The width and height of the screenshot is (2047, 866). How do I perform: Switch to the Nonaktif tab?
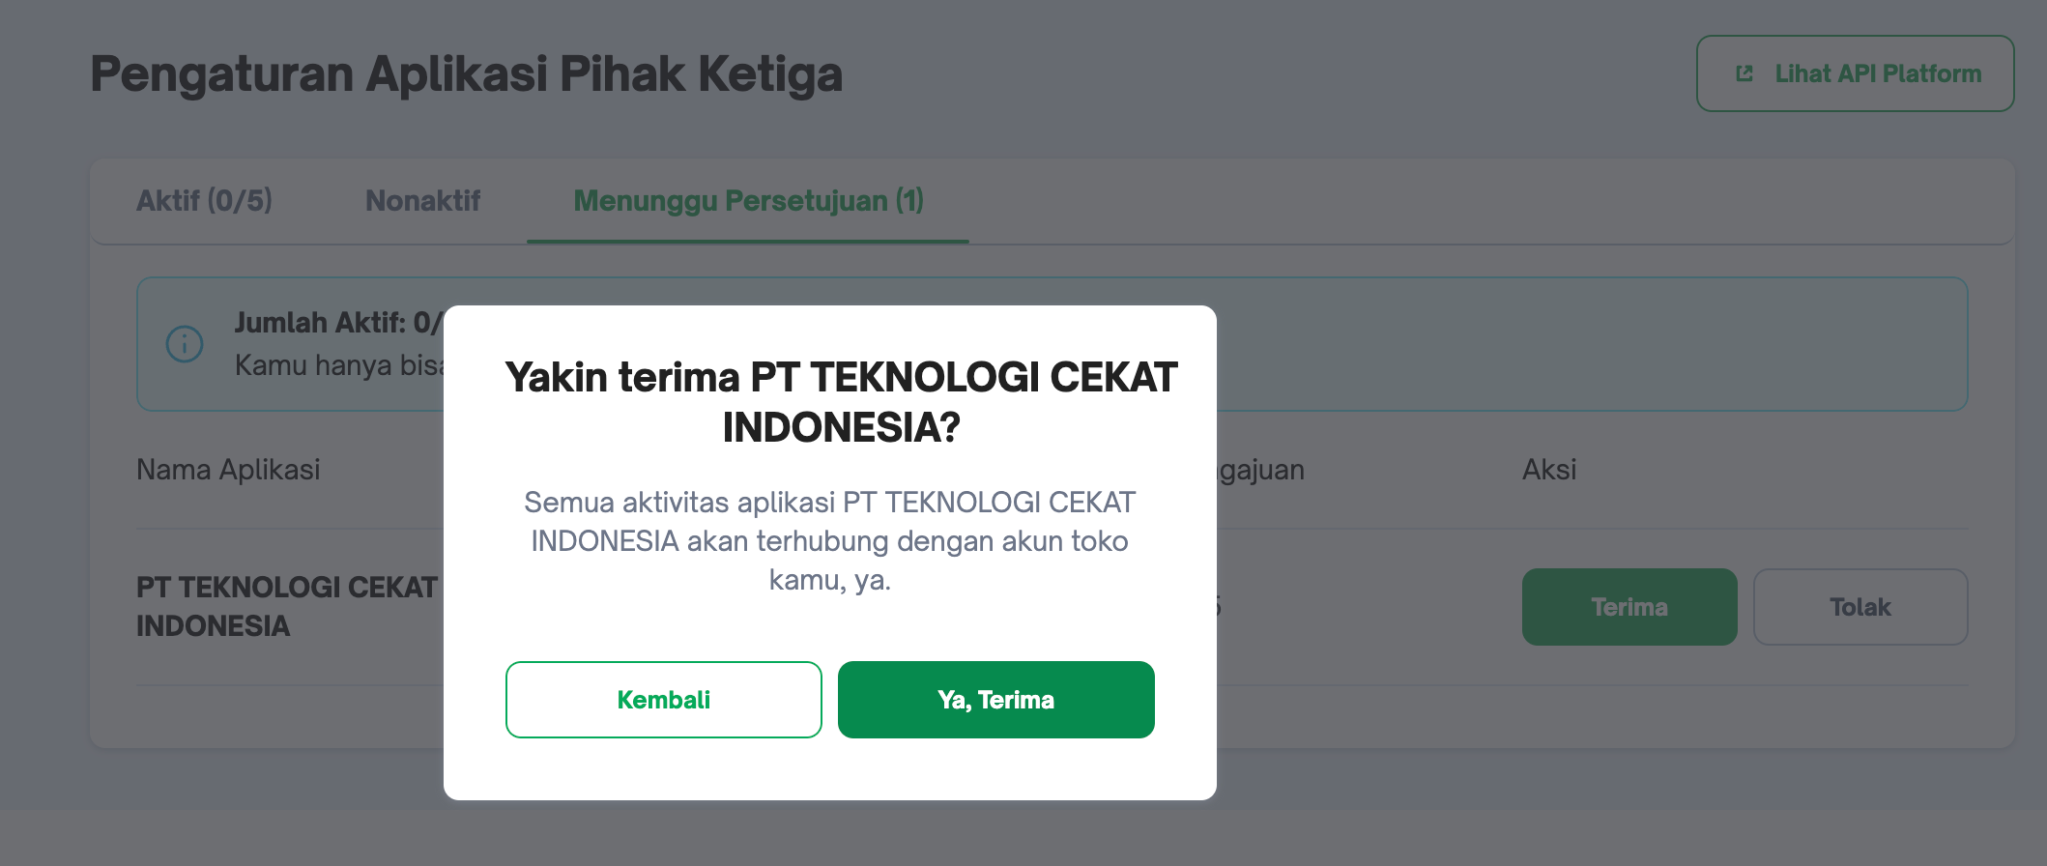pyautogui.click(x=422, y=201)
